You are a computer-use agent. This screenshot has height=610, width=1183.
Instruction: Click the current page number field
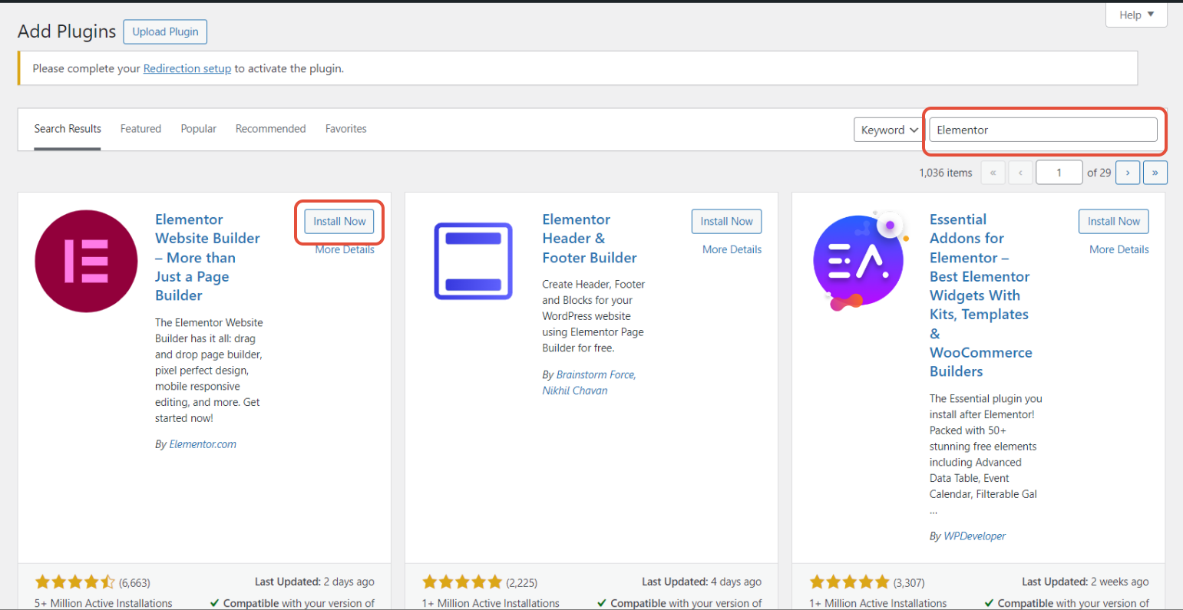pos(1059,173)
